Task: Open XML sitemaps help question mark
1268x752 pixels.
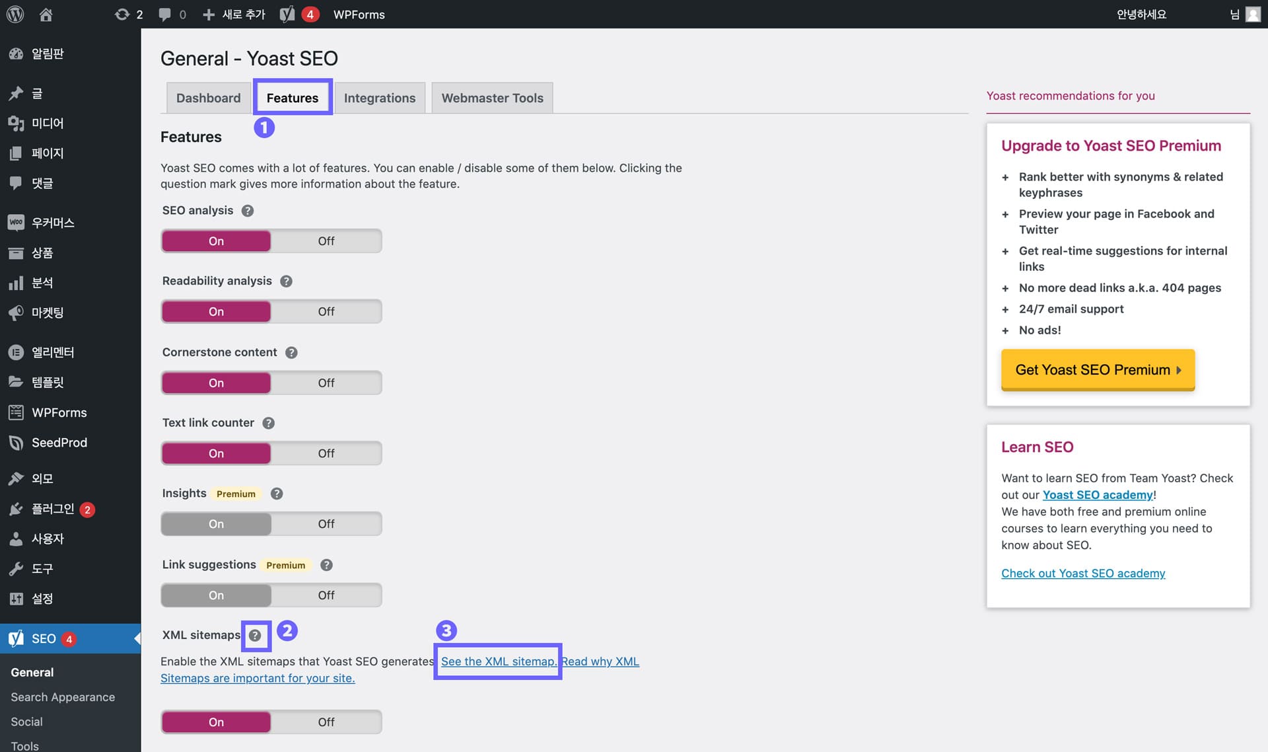Action: point(256,636)
